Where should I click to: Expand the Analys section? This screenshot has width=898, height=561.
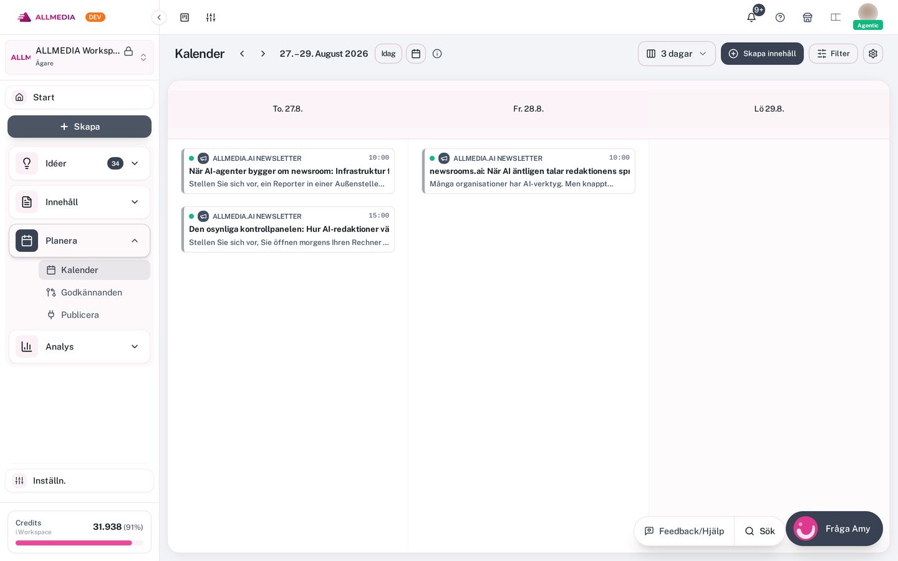click(79, 347)
